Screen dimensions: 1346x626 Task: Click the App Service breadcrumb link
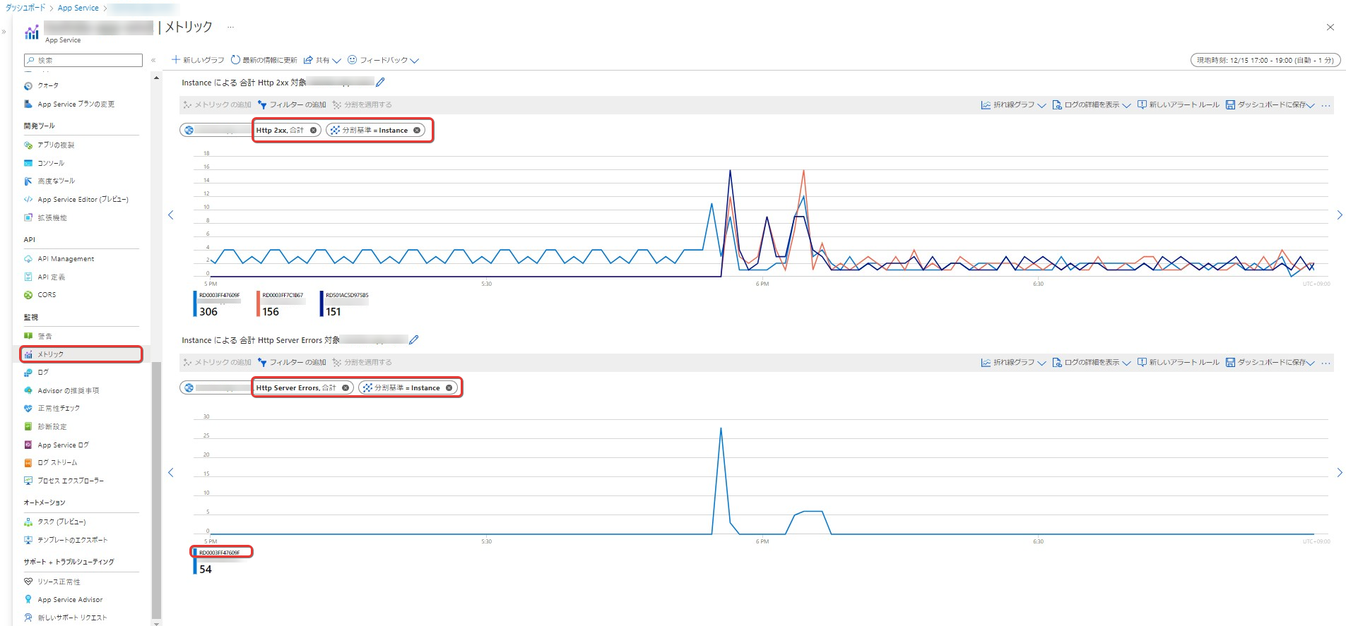coord(78,8)
